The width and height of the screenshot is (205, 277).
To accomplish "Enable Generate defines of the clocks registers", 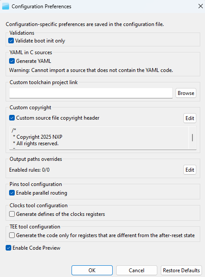I will click(12, 214).
